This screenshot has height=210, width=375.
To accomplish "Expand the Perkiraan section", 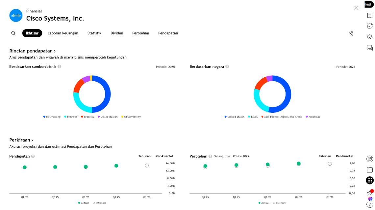I will tap(21, 140).
